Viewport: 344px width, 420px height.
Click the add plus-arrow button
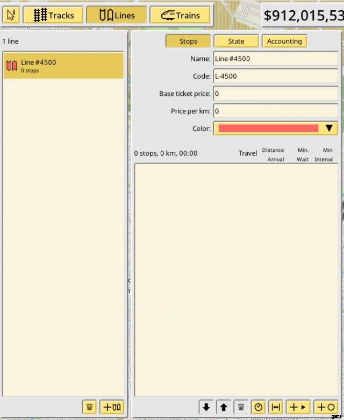(297, 407)
